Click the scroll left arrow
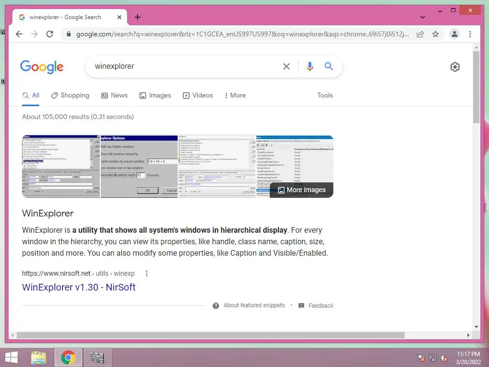The image size is (489, 367). (x=12, y=335)
